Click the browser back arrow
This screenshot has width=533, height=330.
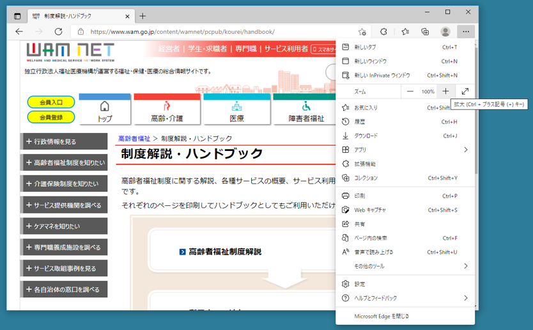point(19,31)
